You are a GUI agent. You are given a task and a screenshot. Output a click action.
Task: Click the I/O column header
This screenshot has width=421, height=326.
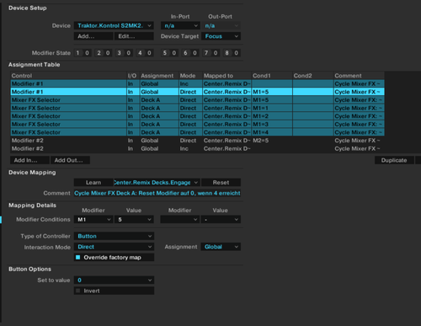point(133,76)
